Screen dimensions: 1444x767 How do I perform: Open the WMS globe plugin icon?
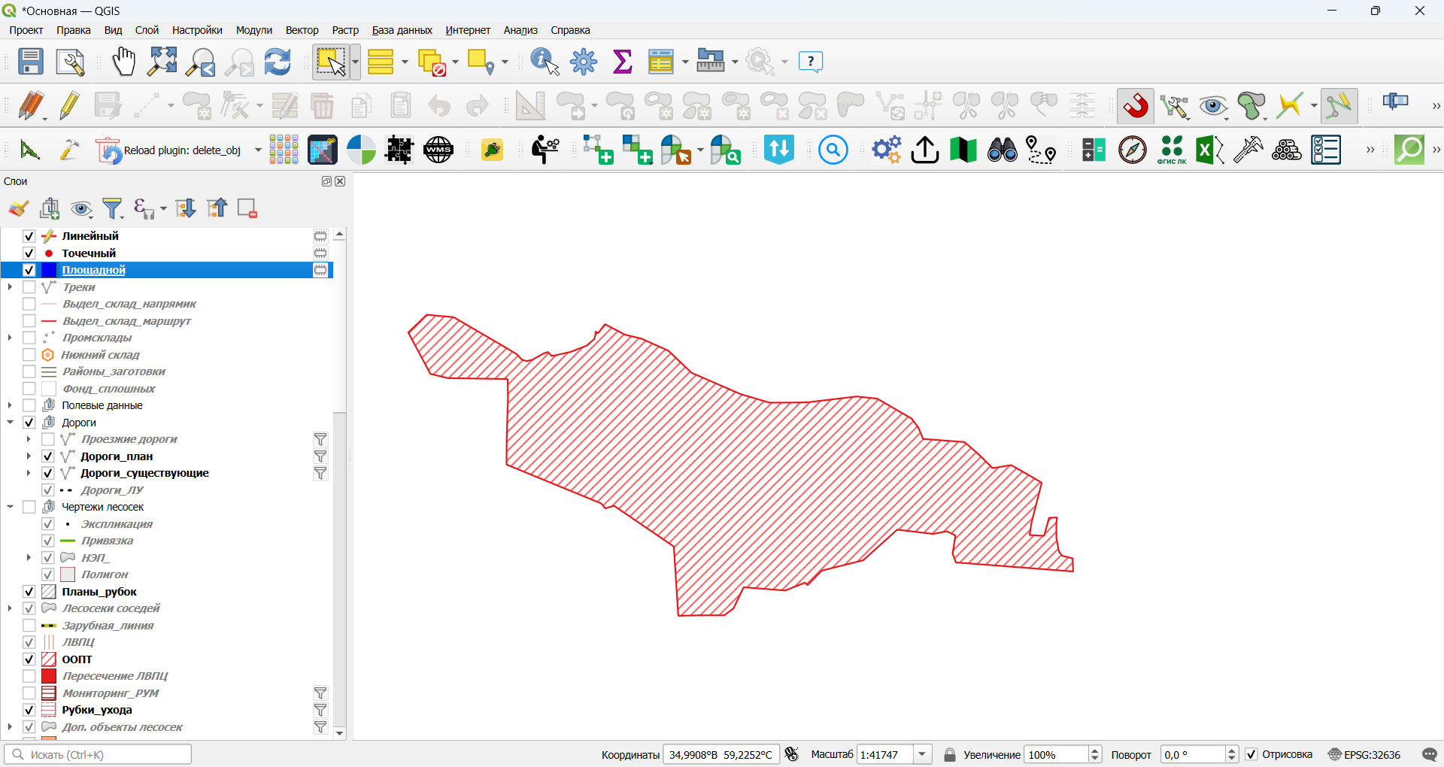click(x=438, y=150)
